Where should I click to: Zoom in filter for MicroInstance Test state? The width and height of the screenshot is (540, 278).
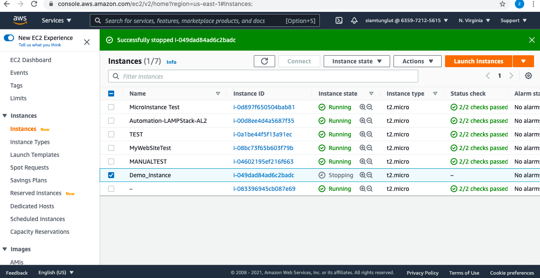pos(362,107)
